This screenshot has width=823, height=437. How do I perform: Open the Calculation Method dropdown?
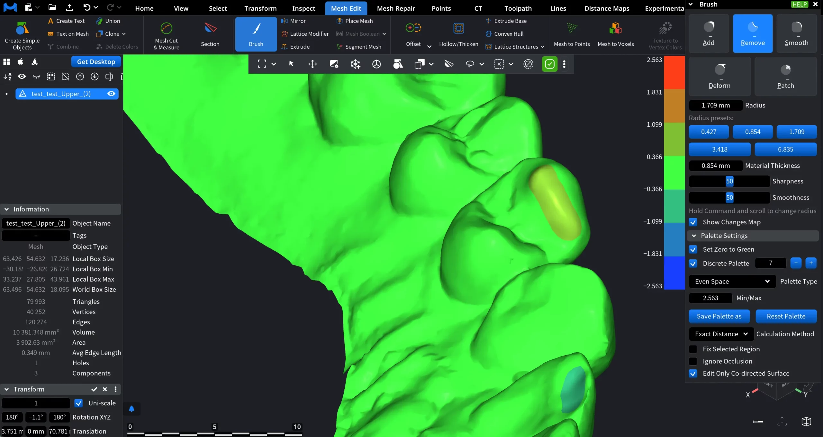click(721, 334)
